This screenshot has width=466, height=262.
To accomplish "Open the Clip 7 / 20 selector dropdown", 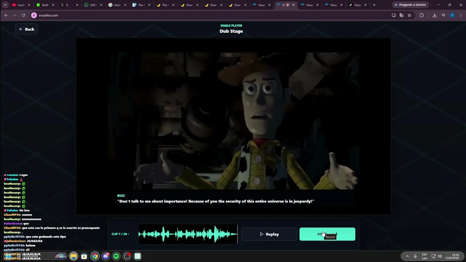I will click(x=120, y=234).
